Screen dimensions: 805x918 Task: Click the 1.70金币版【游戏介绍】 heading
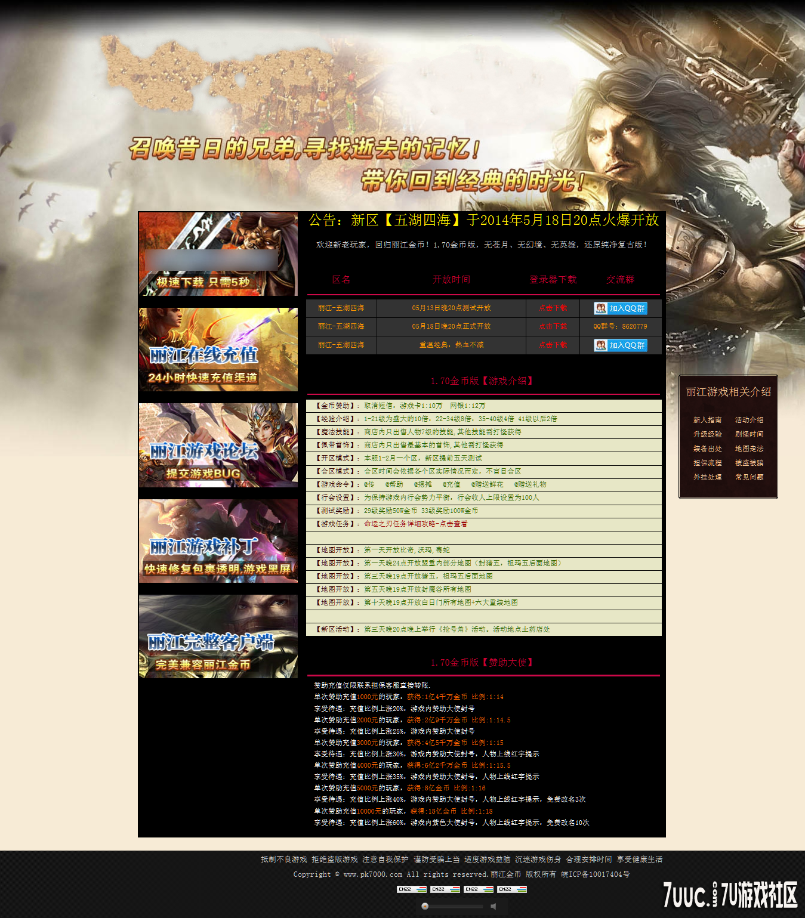coord(483,381)
